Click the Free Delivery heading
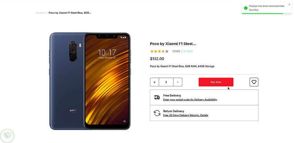This screenshot has width=294, height=143. point(172,96)
